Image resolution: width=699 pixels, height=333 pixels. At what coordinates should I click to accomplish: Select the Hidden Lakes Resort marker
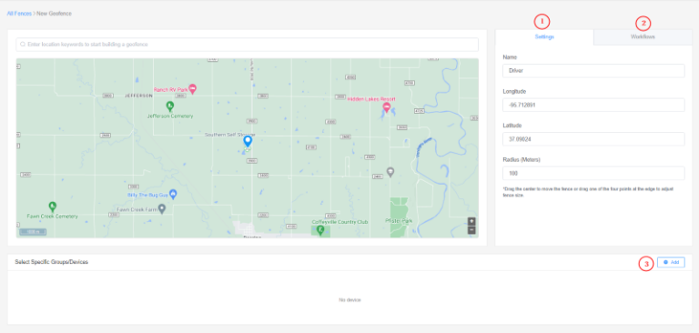tap(387, 107)
